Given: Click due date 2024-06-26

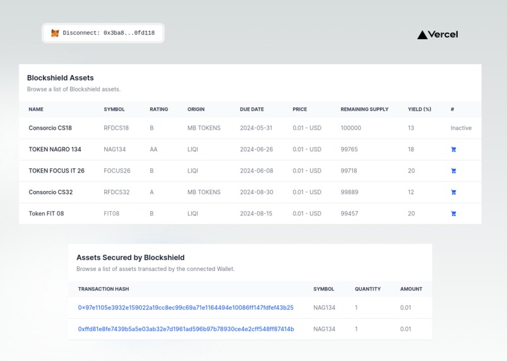Looking at the screenshot, I should (256, 149).
